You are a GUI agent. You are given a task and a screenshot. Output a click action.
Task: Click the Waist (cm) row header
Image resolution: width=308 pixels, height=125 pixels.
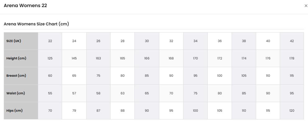click(21, 93)
